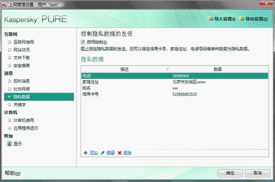Click the red X delete icon
Viewport: 275px width, 182px height.
[120, 153]
